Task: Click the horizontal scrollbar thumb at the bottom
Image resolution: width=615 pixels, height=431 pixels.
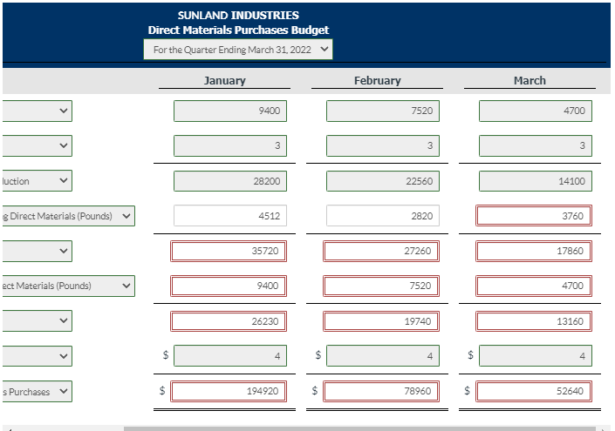Action: [359, 428]
